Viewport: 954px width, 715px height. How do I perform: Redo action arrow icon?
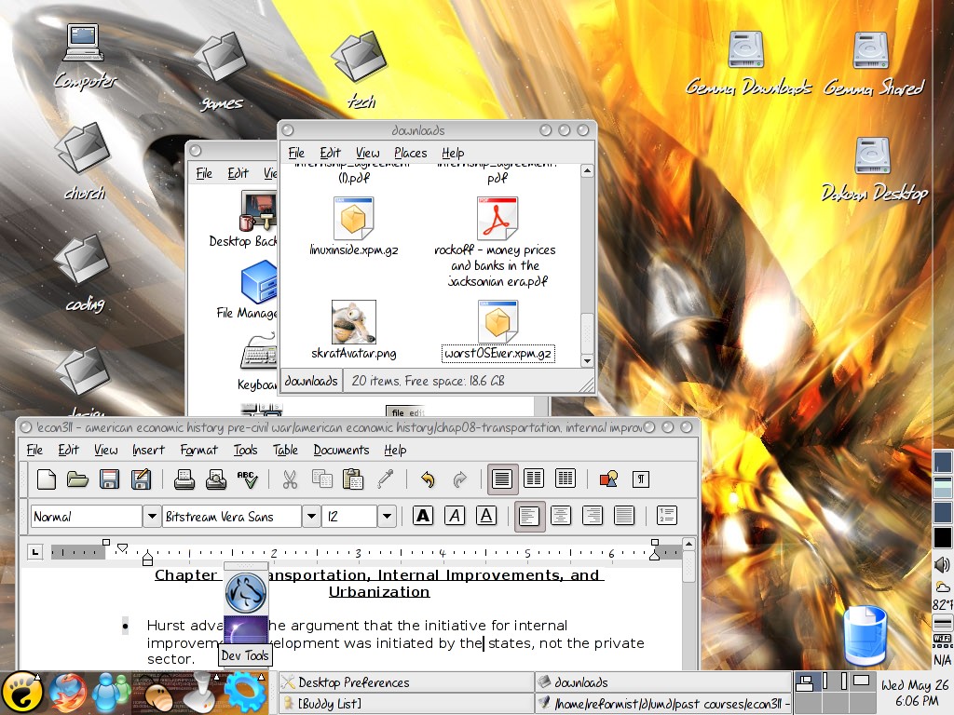[459, 479]
